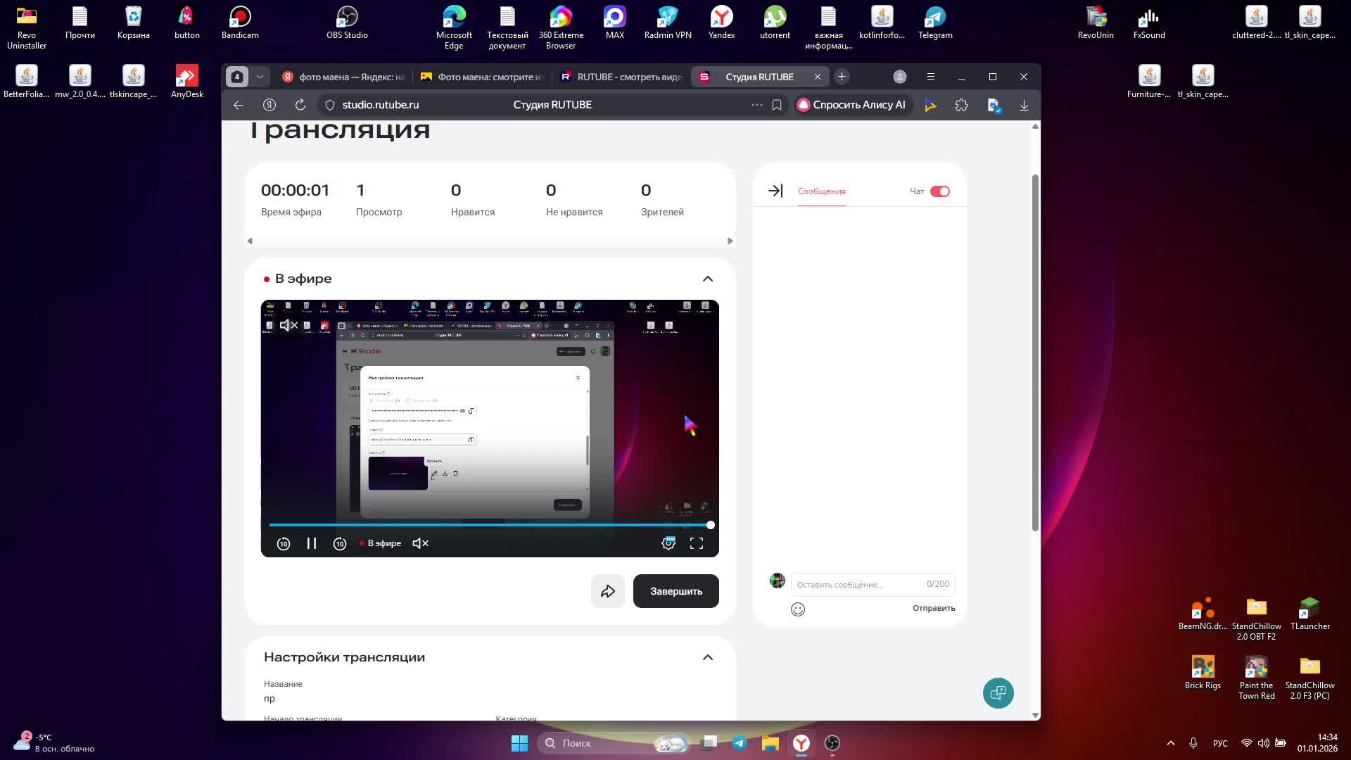Toggle the Чат switch off
This screenshot has width=1351, height=760.
(x=939, y=191)
